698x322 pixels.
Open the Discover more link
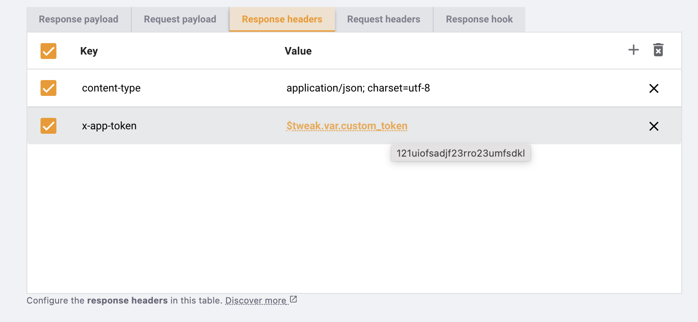click(x=256, y=300)
